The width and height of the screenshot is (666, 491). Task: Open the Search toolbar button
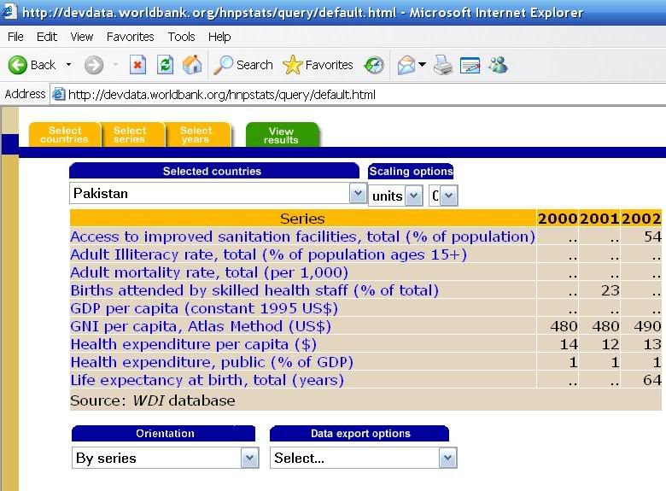243,65
